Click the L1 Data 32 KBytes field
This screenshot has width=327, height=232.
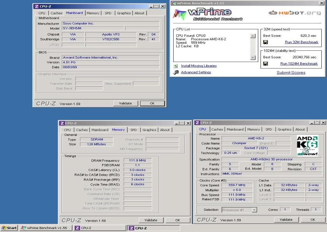pos(289,185)
